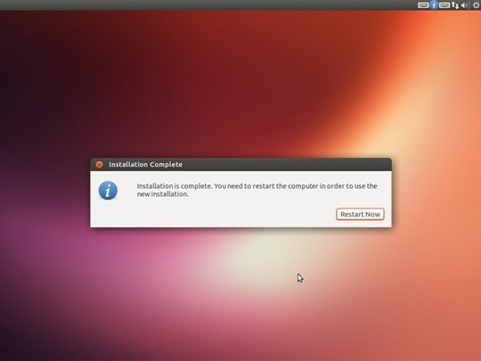This screenshot has height=361, width=481.
Task: Click the blue information icon in the dialog
Action: 108,191
